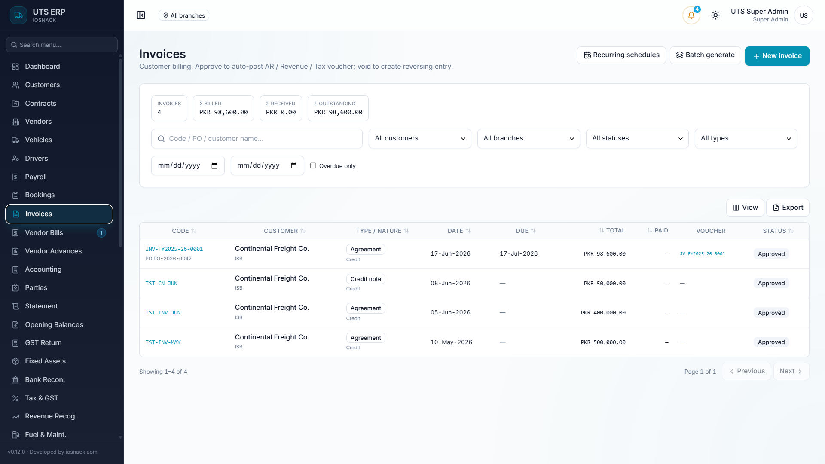Click the Accounting calculator icon in sidebar
The width and height of the screenshot is (825, 464).
point(15,270)
